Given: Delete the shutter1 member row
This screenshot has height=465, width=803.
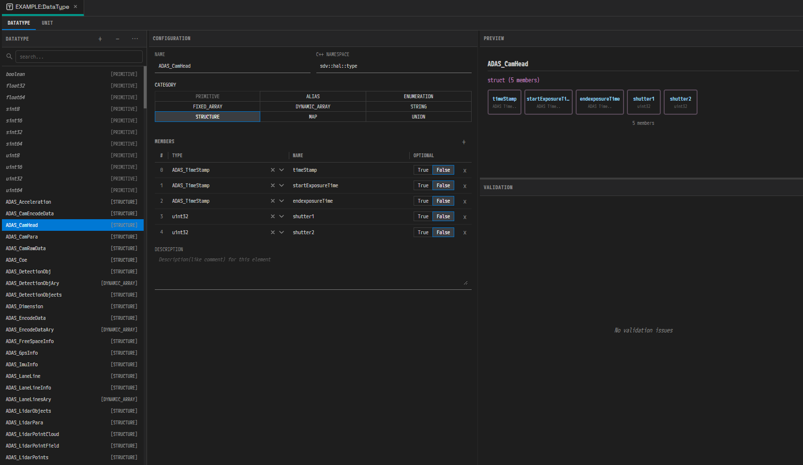Looking at the screenshot, I should (465, 217).
